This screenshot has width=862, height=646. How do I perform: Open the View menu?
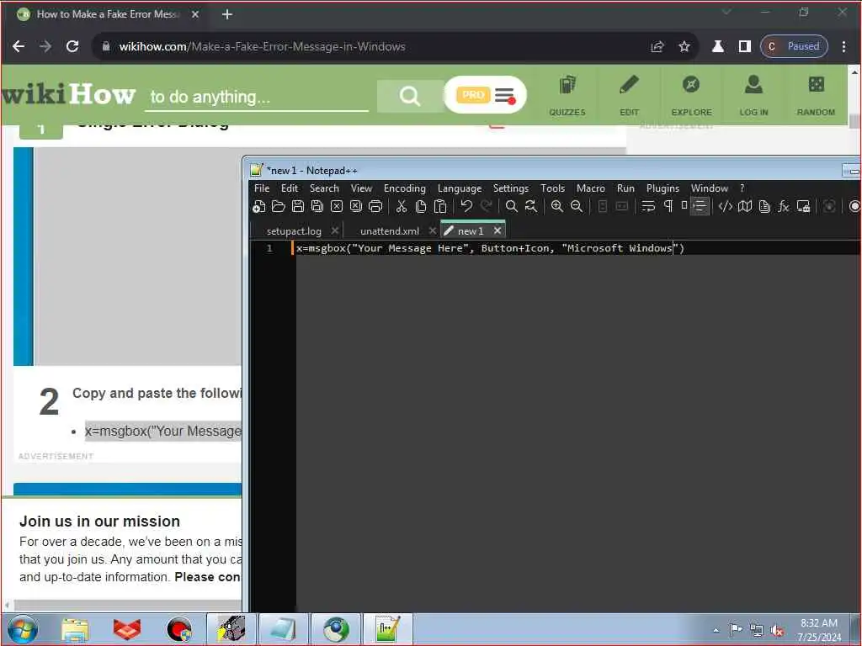(x=361, y=188)
